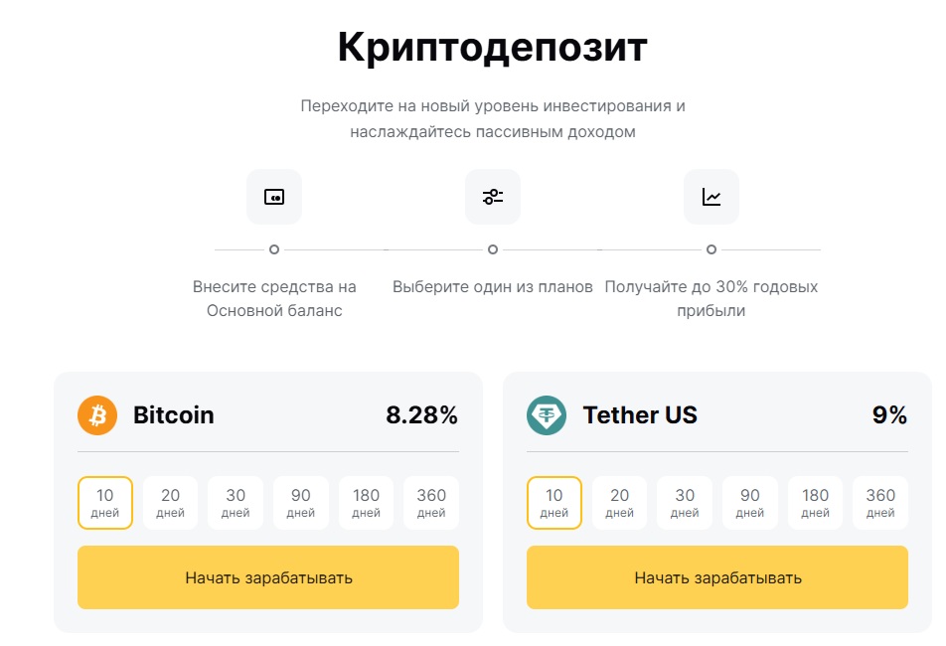This screenshot has width=946, height=646.
Task: Click the orange Bitcoin logo icon
Action: pyautogui.click(x=97, y=415)
